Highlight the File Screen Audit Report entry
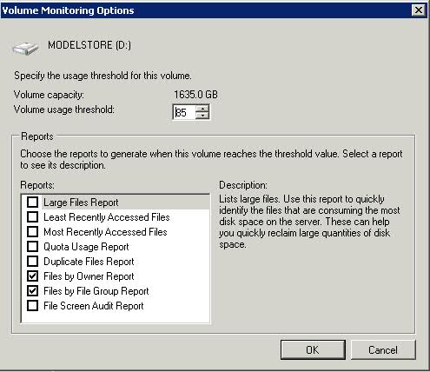The width and height of the screenshot is (430, 372). click(94, 306)
